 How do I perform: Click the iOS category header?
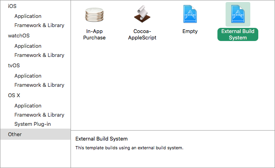(12, 6)
